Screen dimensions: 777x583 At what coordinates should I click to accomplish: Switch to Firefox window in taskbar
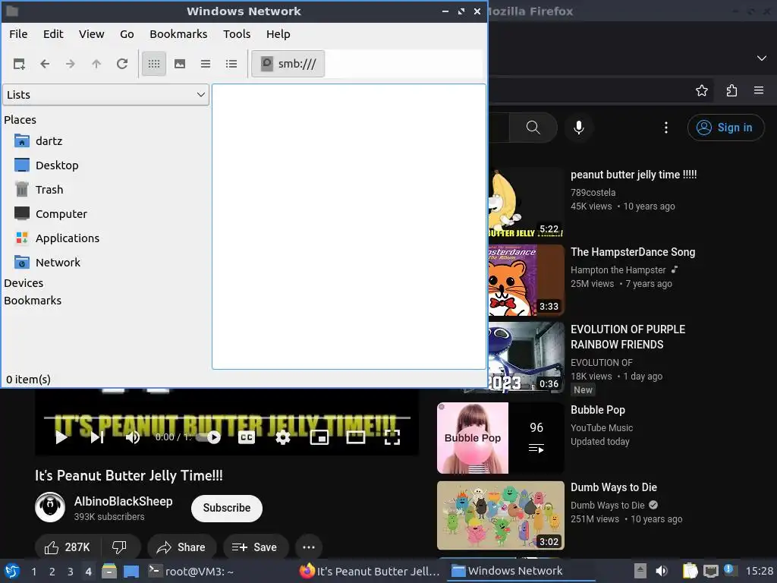(370, 572)
